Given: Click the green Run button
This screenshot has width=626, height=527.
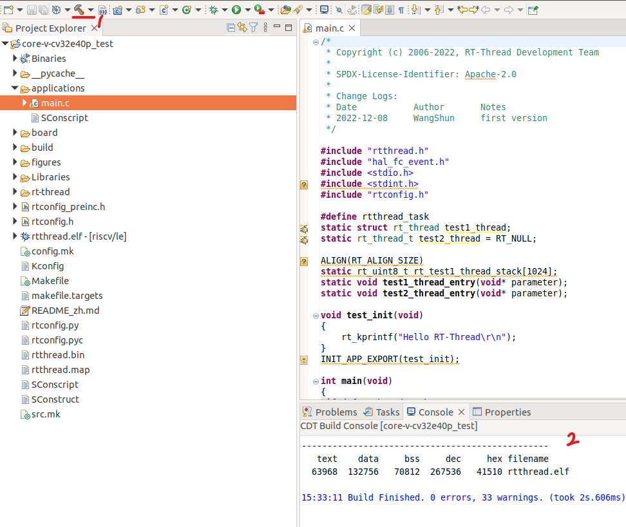Looking at the screenshot, I should pyautogui.click(x=236, y=10).
